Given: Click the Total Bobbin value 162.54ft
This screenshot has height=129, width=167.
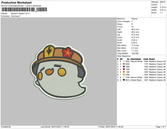Looking at the screenshot, I should tap(135, 53).
